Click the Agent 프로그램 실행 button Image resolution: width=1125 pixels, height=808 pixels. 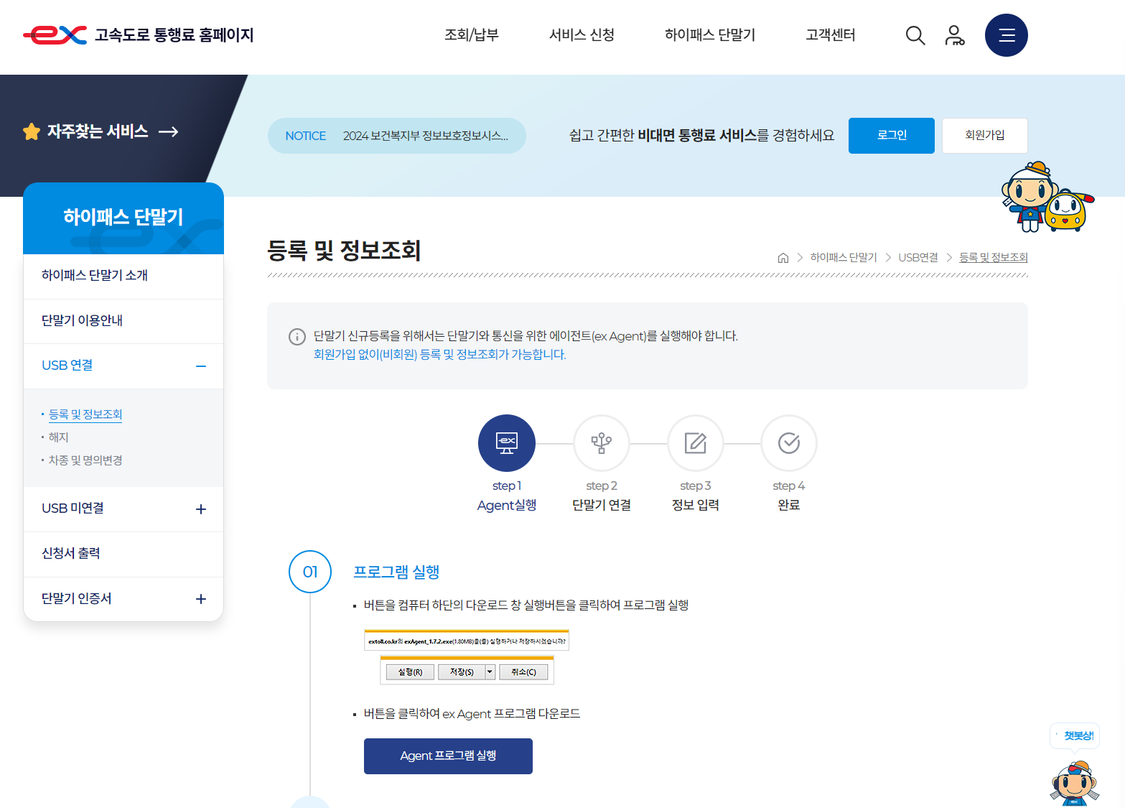tap(448, 756)
